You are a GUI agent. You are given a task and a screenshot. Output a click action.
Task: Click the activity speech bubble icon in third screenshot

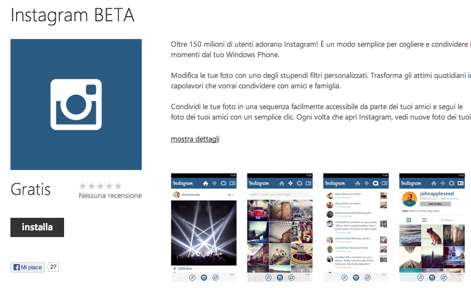click(376, 183)
